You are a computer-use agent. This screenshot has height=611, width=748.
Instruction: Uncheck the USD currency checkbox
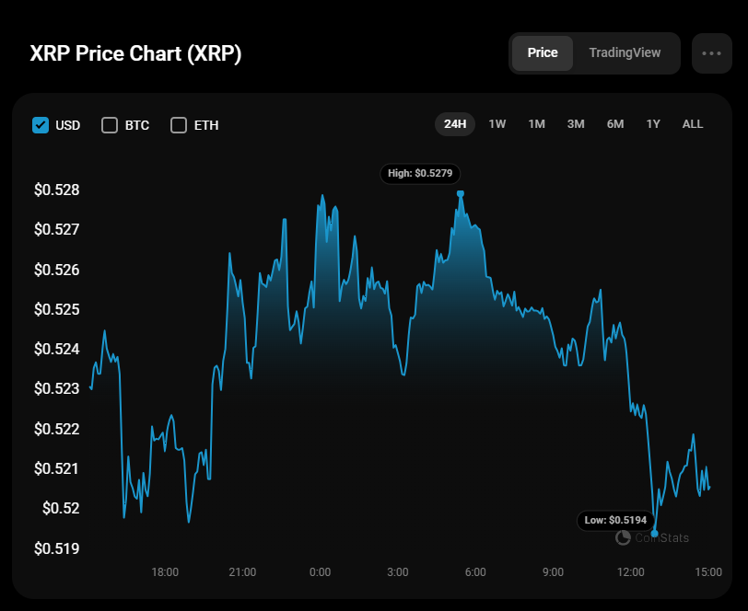pyautogui.click(x=41, y=125)
